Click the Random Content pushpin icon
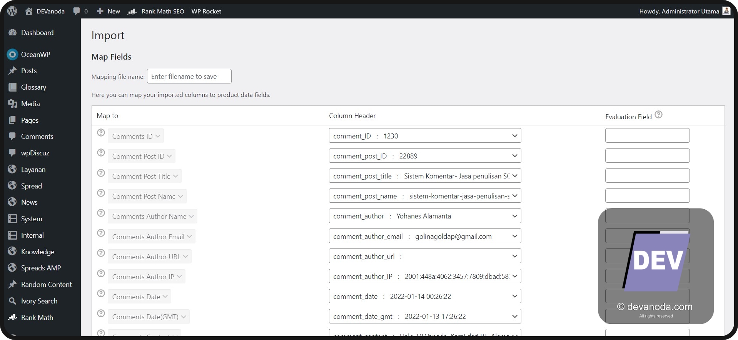This screenshot has width=738, height=340. click(13, 285)
